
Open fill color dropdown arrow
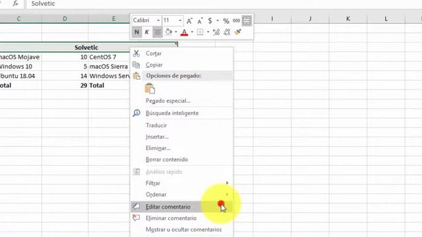(176, 32)
